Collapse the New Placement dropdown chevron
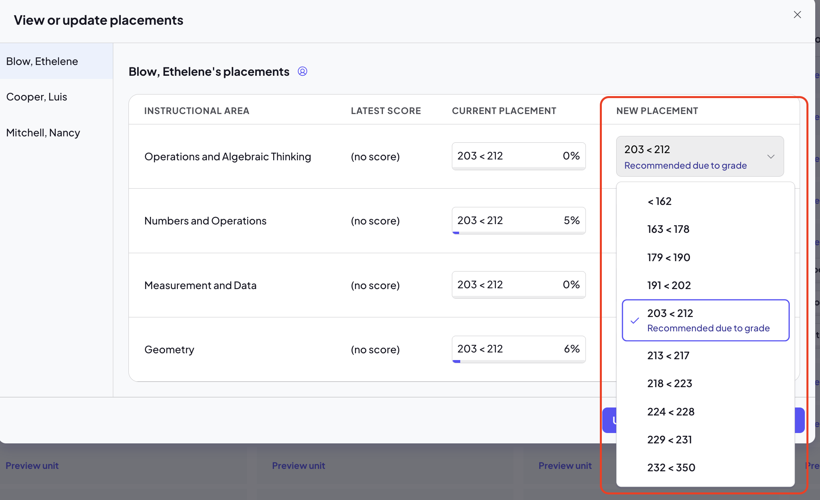820x500 pixels. point(771,157)
